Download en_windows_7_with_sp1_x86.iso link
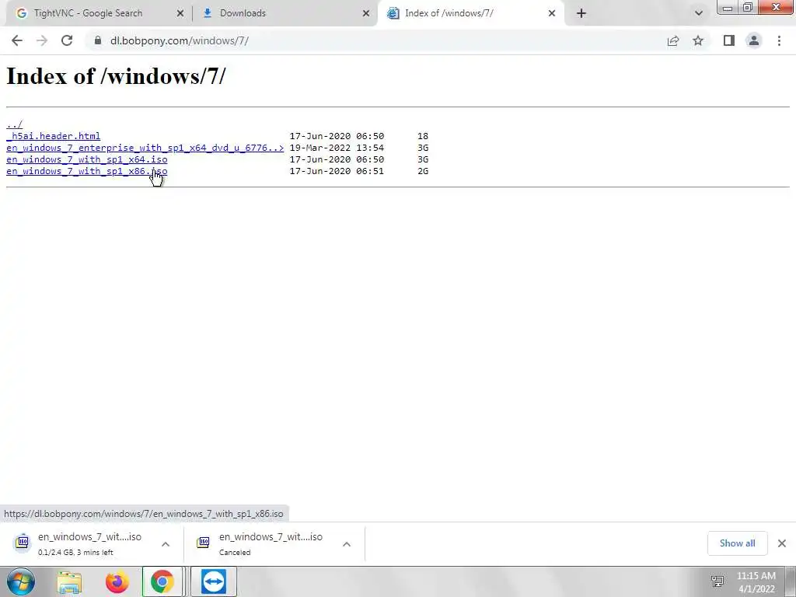Viewport: 796px width, 597px height. (87, 171)
